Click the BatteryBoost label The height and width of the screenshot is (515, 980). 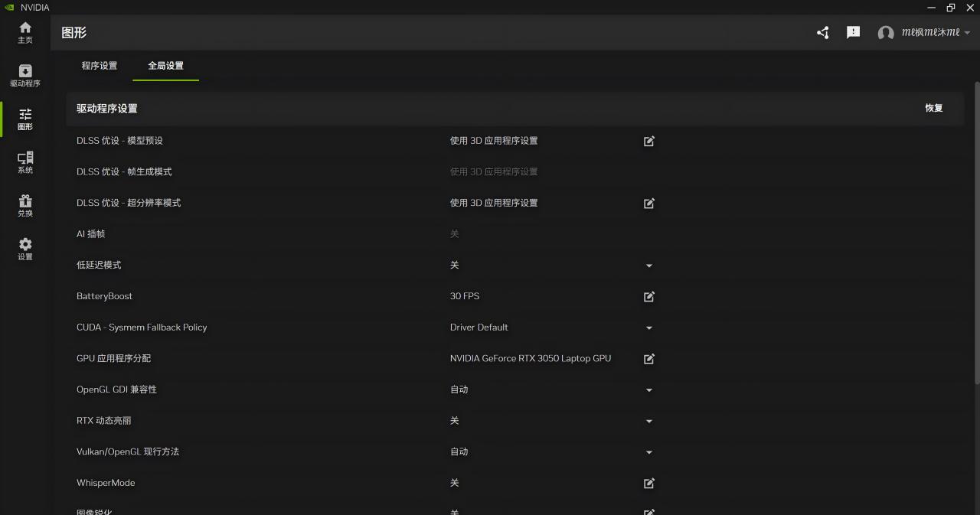[x=104, y=296]
